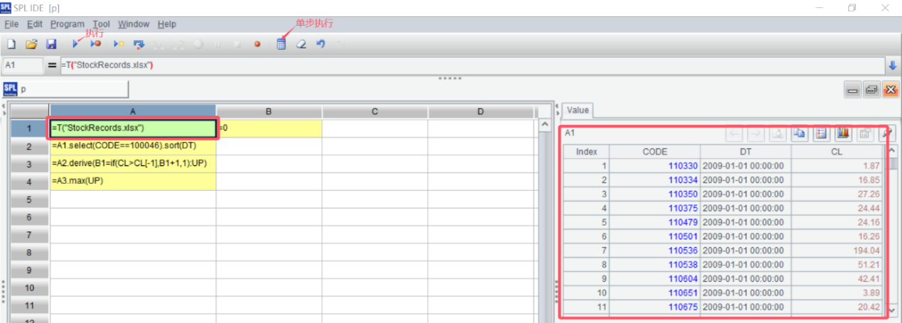
Task: Select cell A4 containing =A3.max(UP)
Action: click(133, 181)
